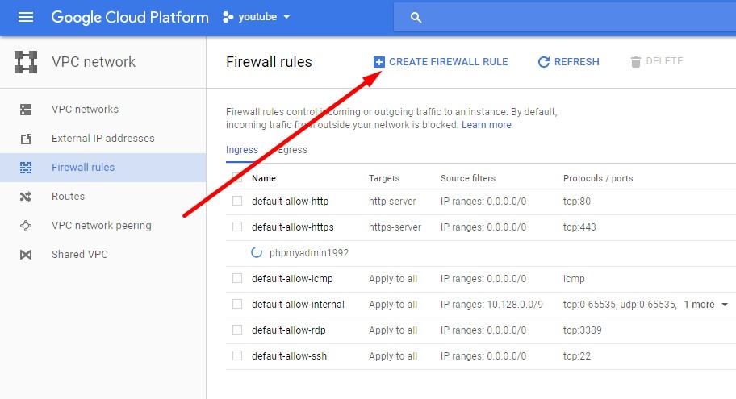736x399 pixels.
Task: Click the search magnifier icon
Action: (x=416, y=18)
